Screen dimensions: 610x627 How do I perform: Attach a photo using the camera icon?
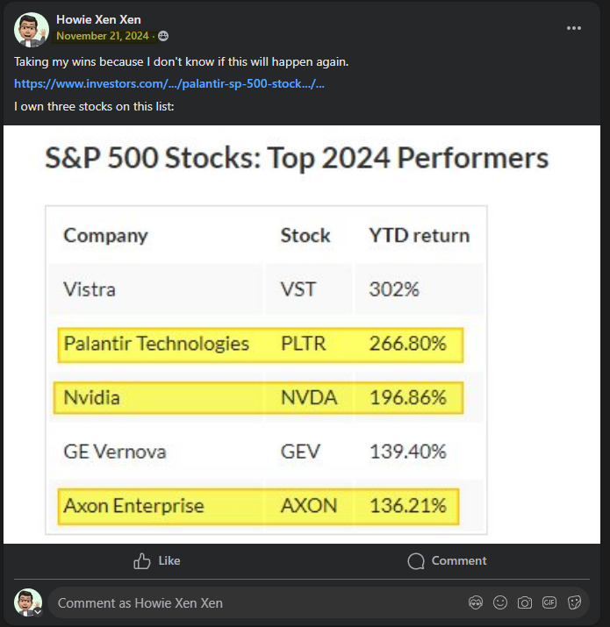tap(525, 602)
